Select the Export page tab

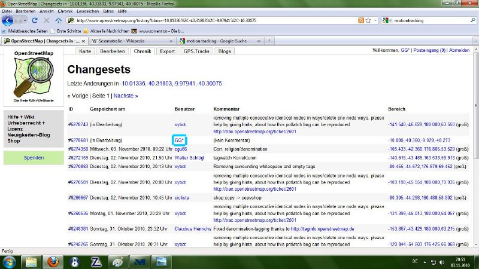click(x=168, y=51)
